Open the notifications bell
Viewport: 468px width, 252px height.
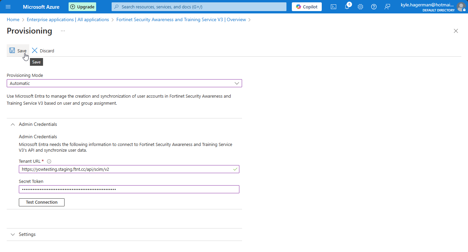pyautogui.click(x=347, y=7)
